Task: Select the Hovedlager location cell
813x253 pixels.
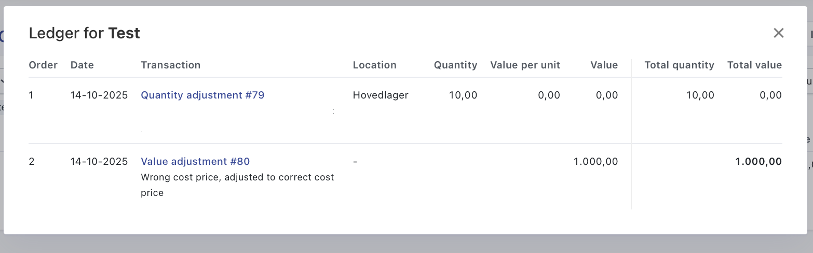Action: coord(381,95)
